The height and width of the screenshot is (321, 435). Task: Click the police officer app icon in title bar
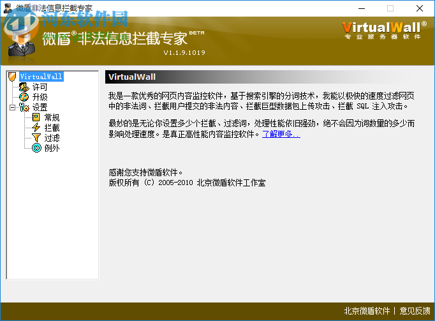8,8
